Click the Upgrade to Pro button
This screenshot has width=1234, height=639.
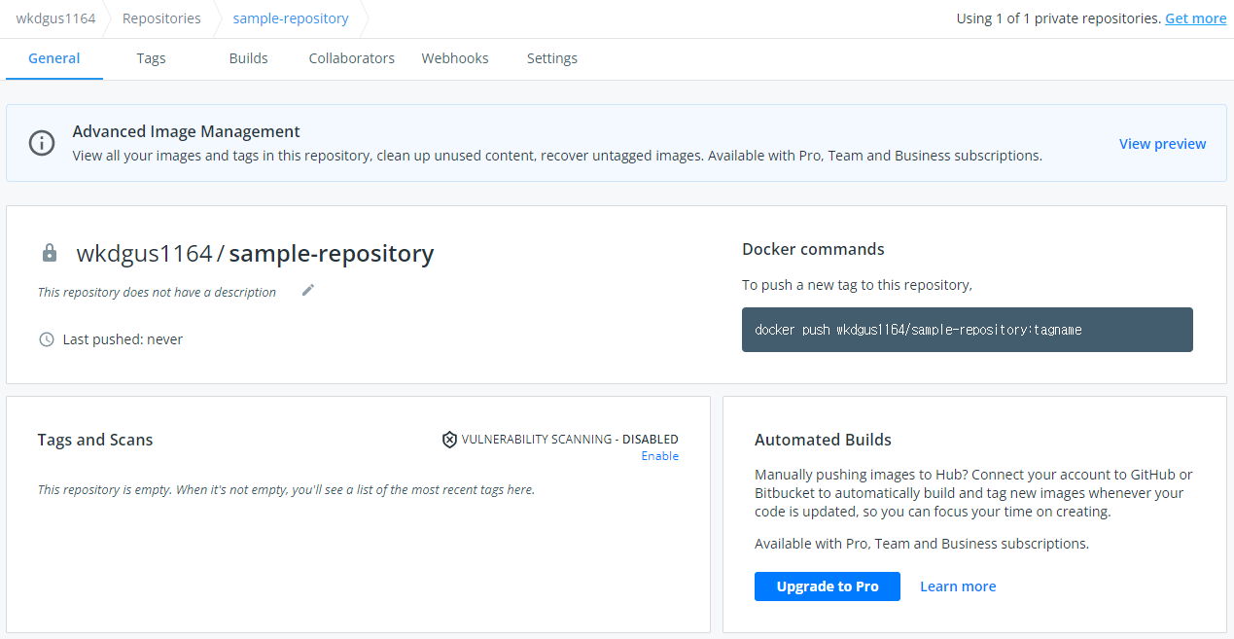coord(828,586)
